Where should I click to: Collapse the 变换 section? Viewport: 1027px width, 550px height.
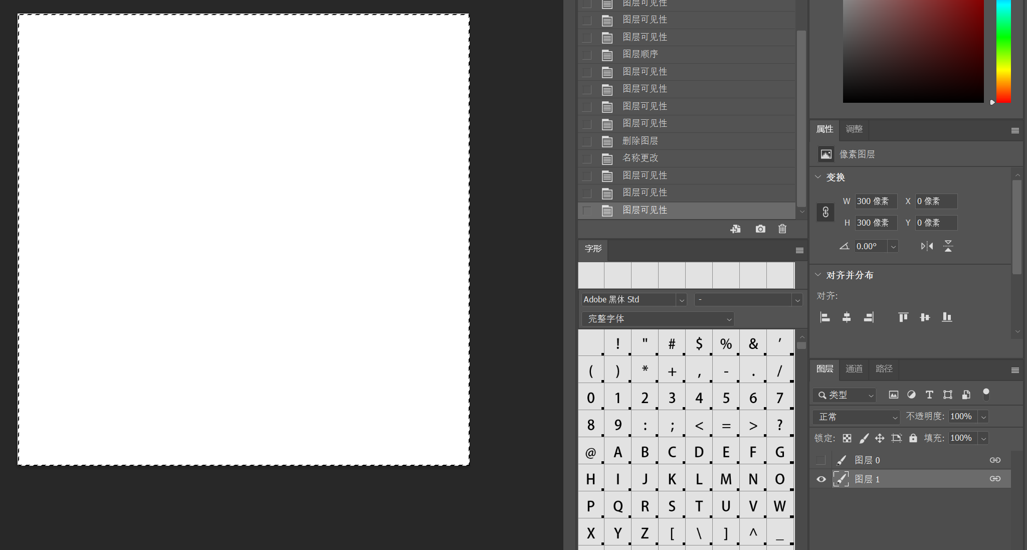[818, 177]
